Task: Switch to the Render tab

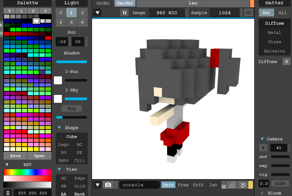Action: [125, 3]
